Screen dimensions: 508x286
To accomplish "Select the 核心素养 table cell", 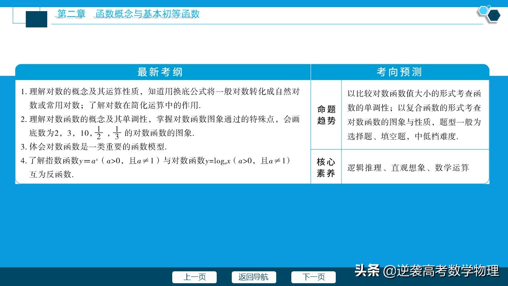I will pyautogui.click(x=326, y=166).
